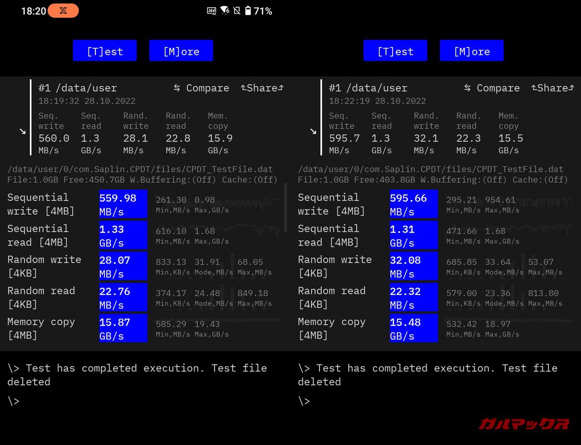Click the right command prompt input line

point(427,401)
